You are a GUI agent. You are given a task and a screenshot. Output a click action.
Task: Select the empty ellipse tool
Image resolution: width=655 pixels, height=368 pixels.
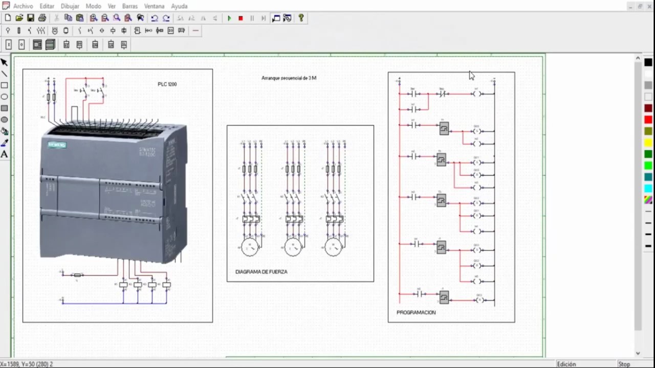click(4, 97)
